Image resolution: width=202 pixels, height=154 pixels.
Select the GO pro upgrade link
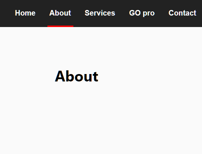pos(142,13)
